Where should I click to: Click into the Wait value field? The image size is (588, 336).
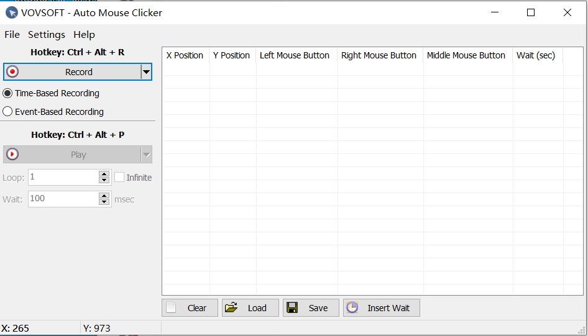[63, 199]
